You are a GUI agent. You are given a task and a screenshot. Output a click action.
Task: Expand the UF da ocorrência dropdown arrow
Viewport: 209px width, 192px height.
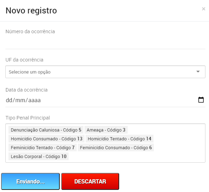coord(198,72)
